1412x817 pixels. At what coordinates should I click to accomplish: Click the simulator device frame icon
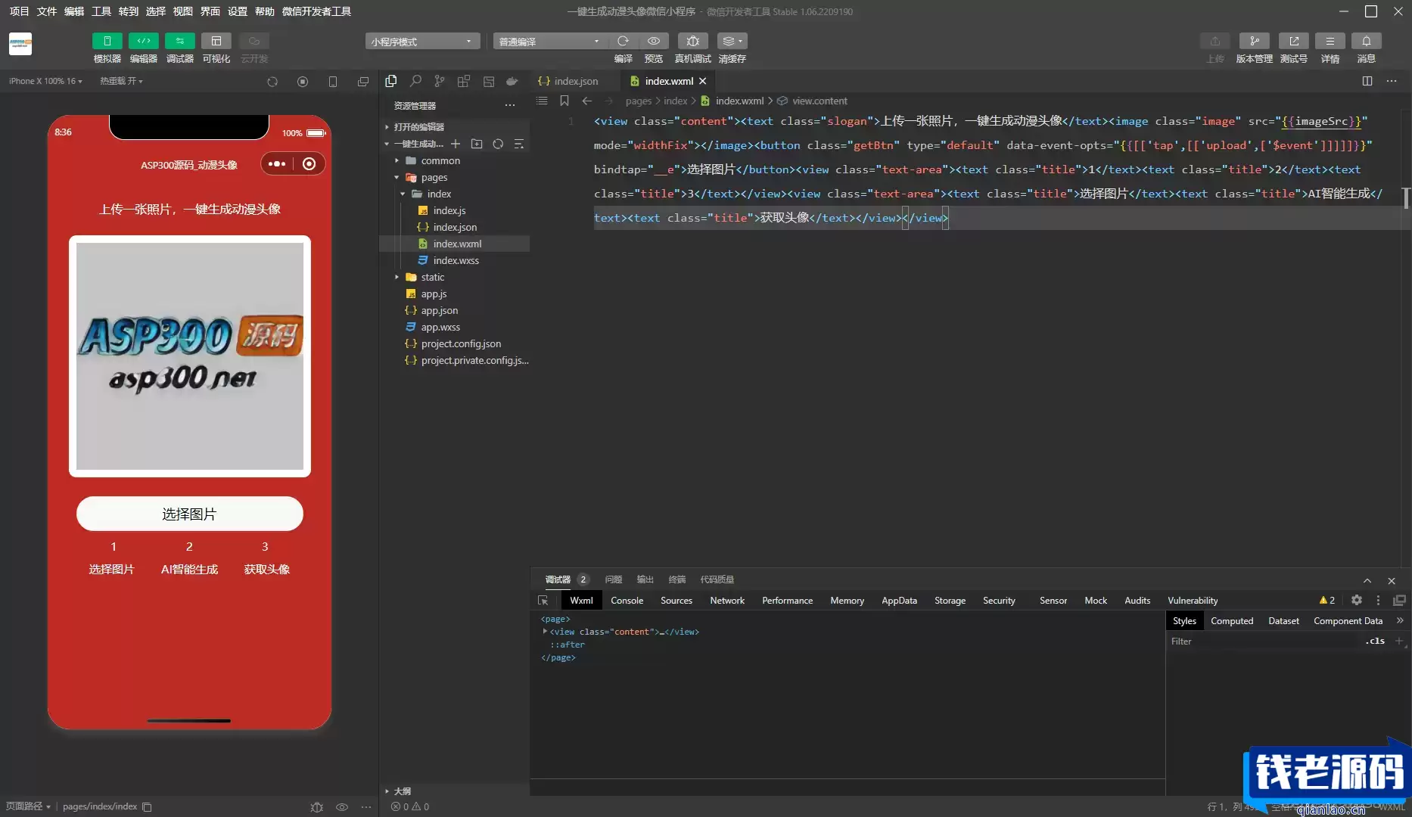(333, 82)
